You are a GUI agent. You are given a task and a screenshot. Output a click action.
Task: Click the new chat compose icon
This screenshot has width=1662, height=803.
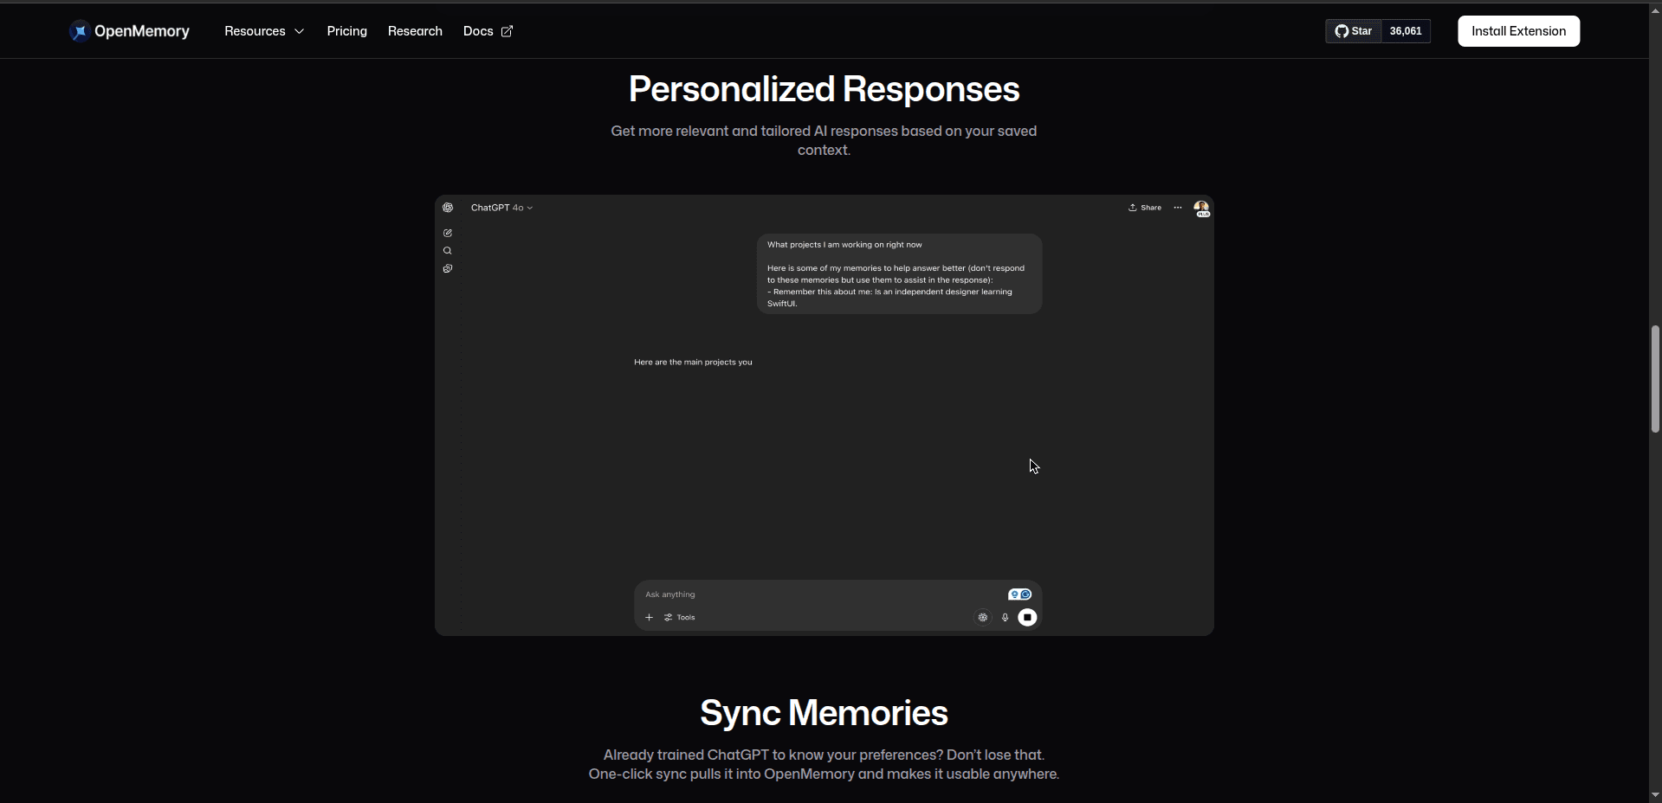point(448,233)
